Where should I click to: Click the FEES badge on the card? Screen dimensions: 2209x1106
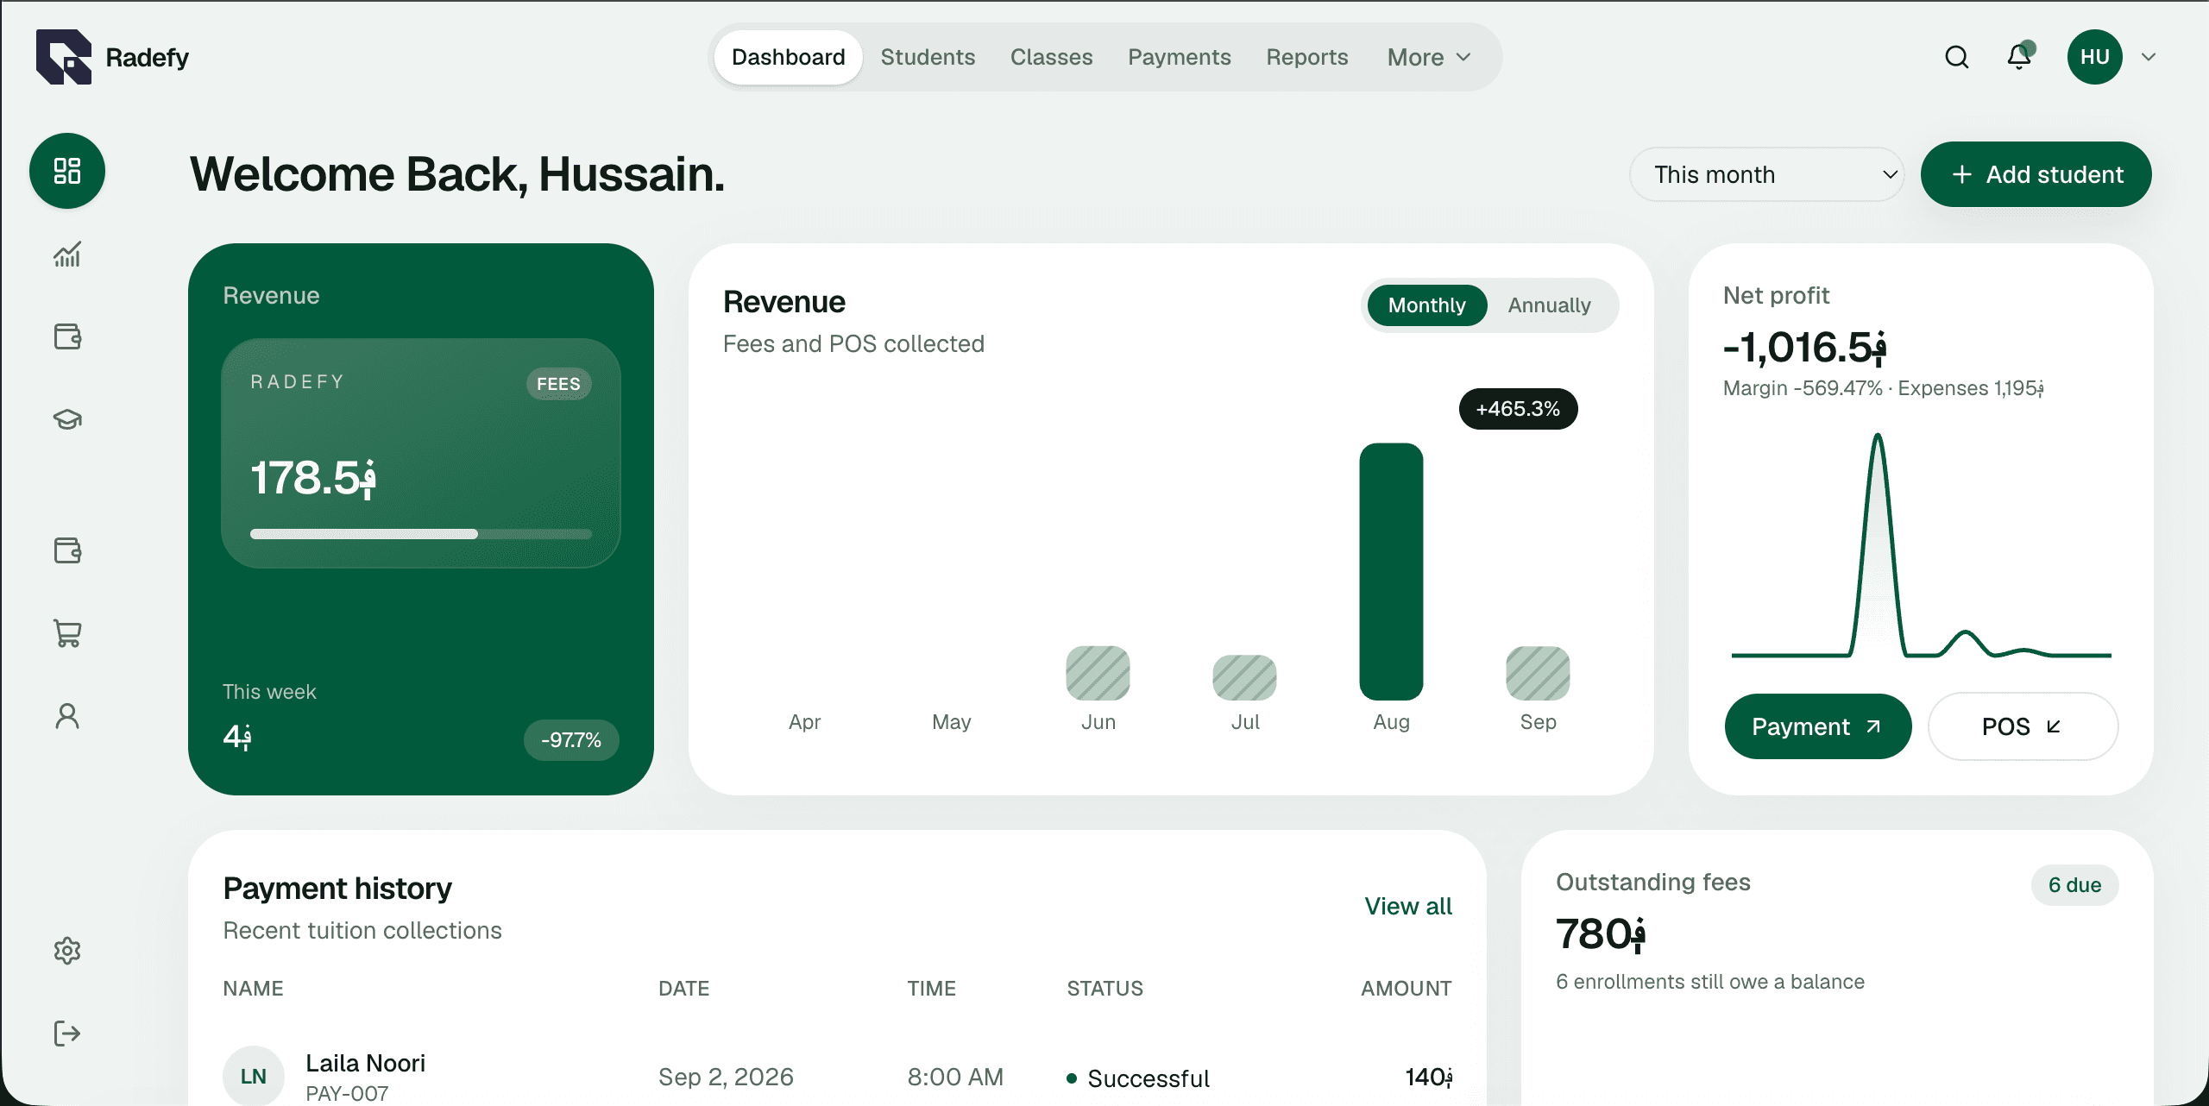(x=558, y=384)
